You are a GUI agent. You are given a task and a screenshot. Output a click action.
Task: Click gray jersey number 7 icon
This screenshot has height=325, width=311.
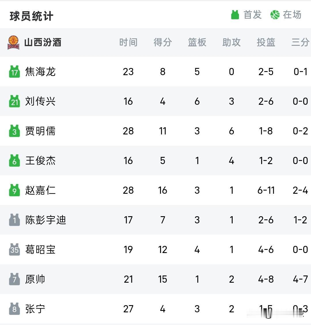pos(14,279)
